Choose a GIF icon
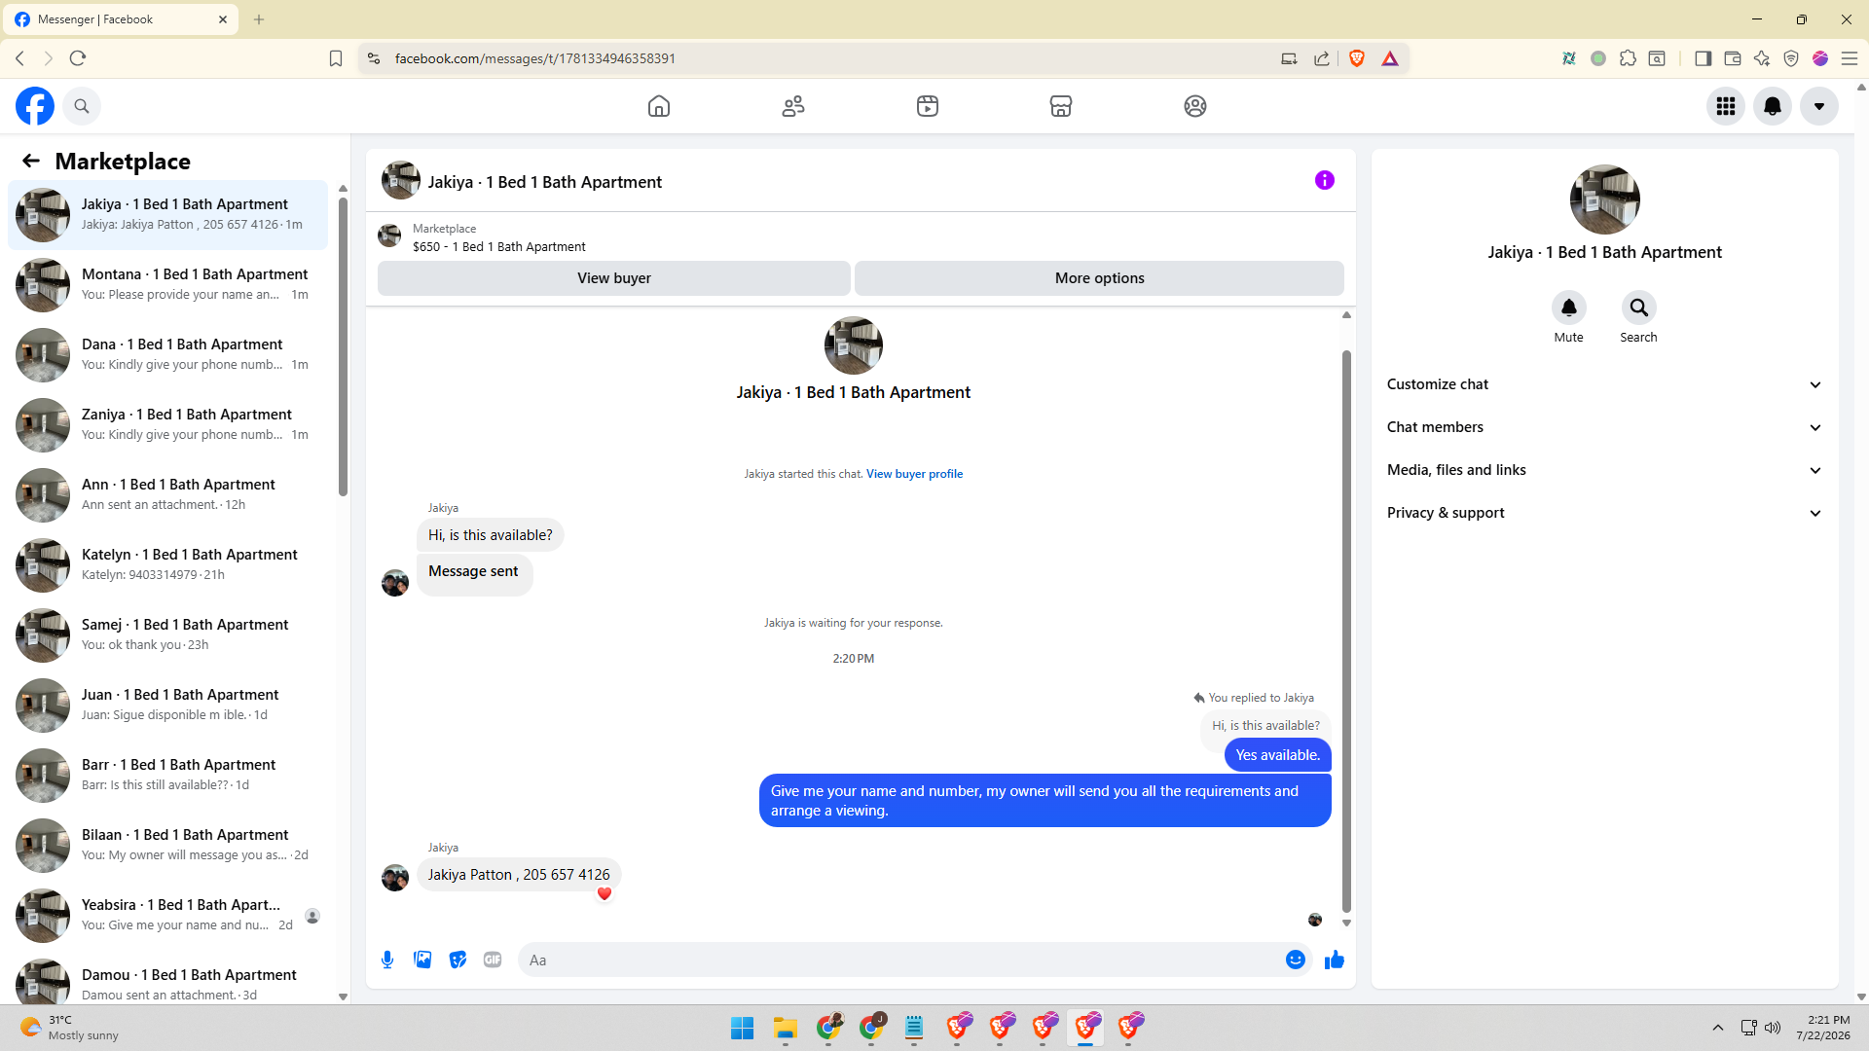The width and height of the screenshot is (1869, 1051). (x=493, y=960)
